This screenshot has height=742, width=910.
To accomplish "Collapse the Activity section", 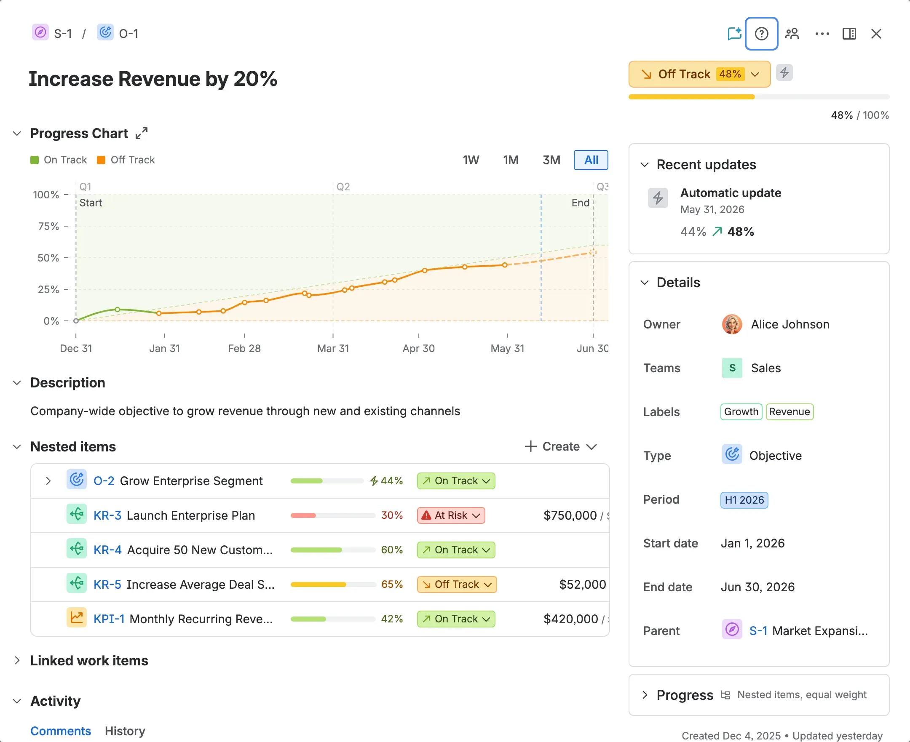I will (x=17, y=701).
